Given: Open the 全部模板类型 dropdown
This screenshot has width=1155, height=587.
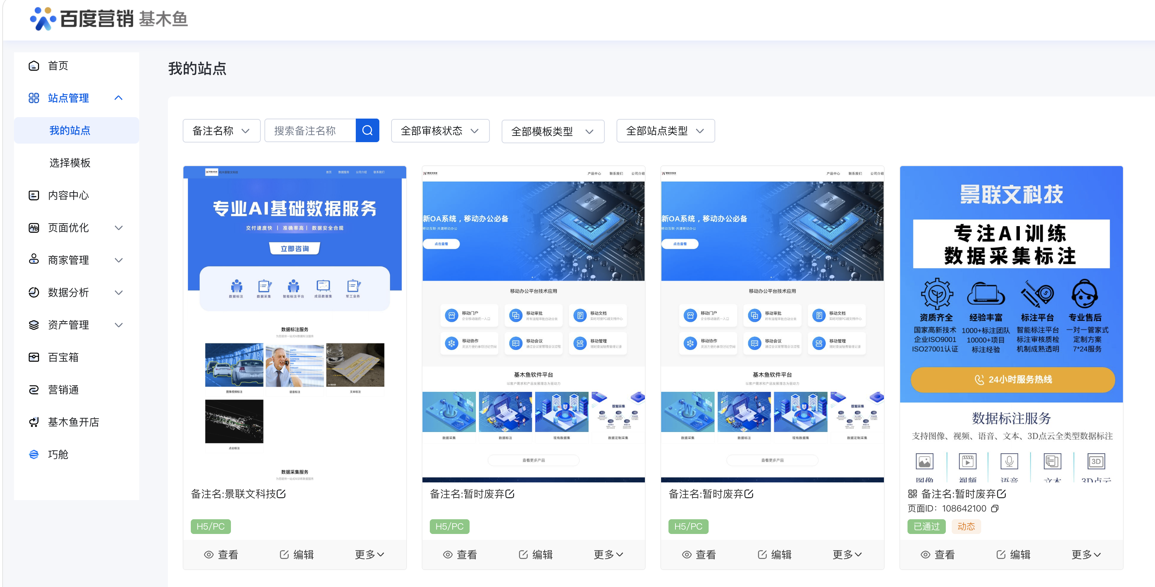Looking at the screenshot, I should pos(553,131).
